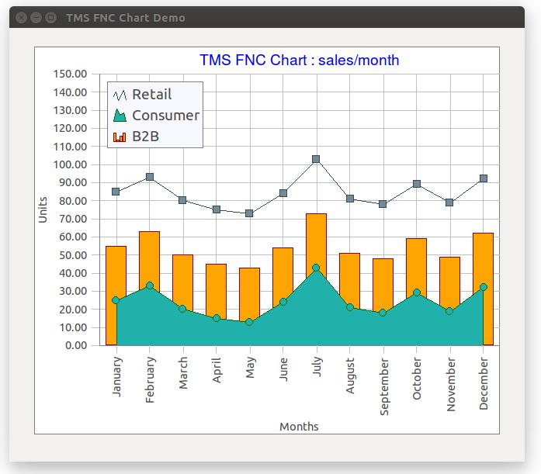Click the Retail data point for February
The height and width of the screenshot is (474, 541).
tap(150, 177)
